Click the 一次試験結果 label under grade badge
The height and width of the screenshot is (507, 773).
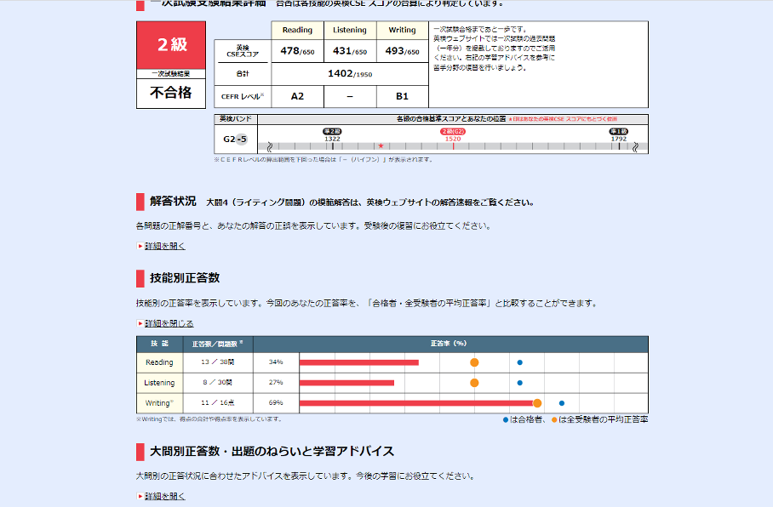point(171,74)
